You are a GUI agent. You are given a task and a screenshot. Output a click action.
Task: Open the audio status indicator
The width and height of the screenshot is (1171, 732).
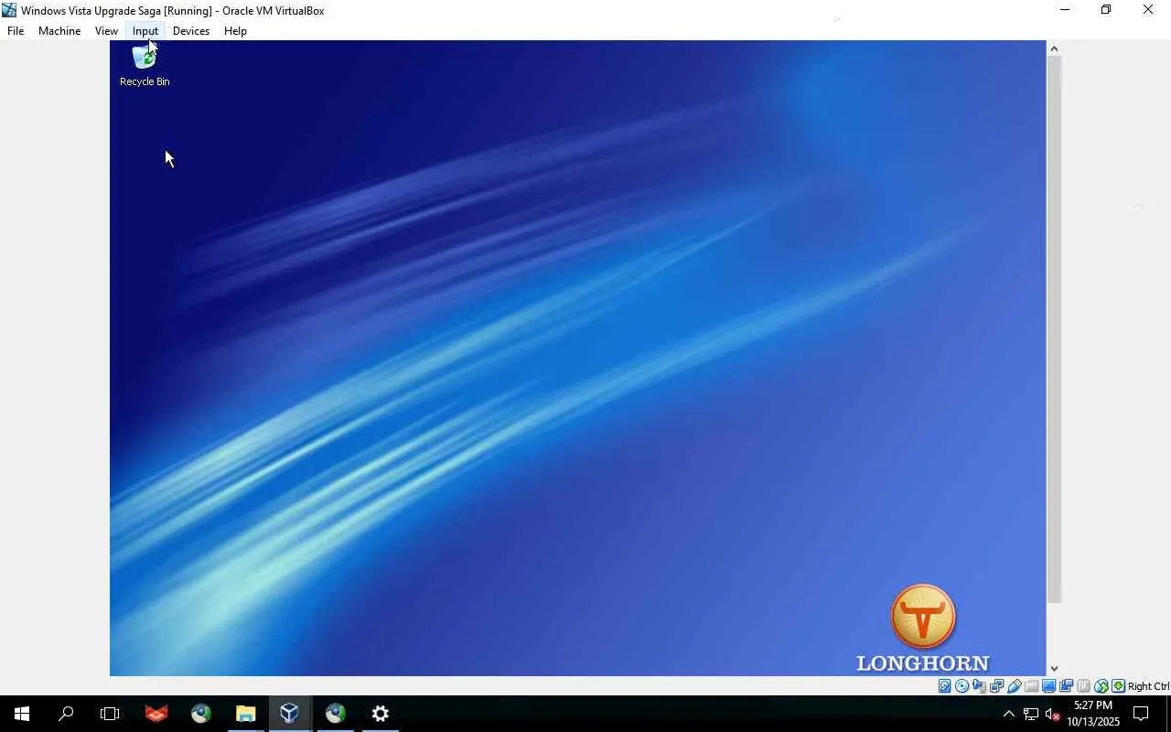click(x=980, y=686)
